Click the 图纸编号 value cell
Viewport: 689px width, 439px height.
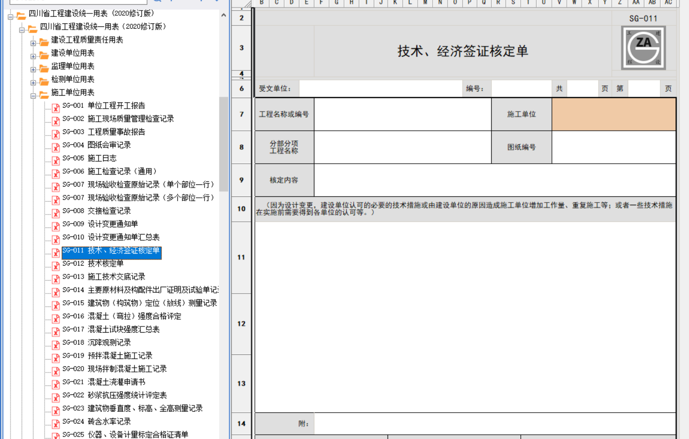click(x=614, y=147)
